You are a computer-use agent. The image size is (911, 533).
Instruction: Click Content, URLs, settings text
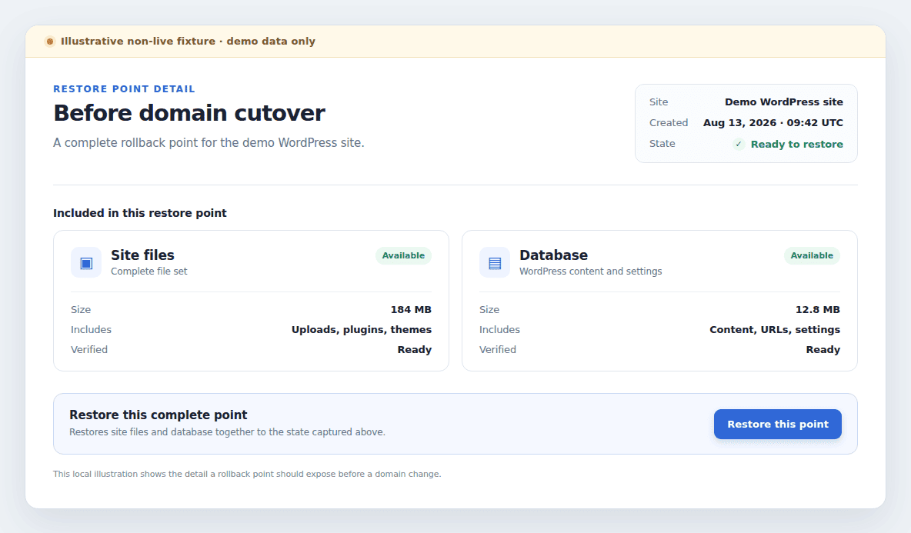[x=775, y=329]
